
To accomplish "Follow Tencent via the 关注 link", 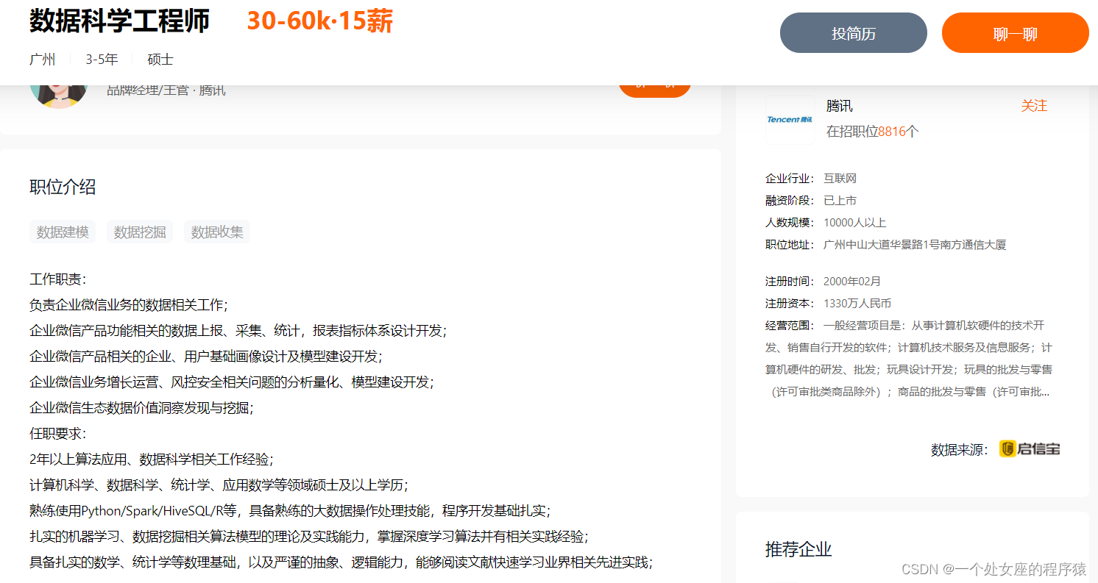I will tap(1034, 106).
